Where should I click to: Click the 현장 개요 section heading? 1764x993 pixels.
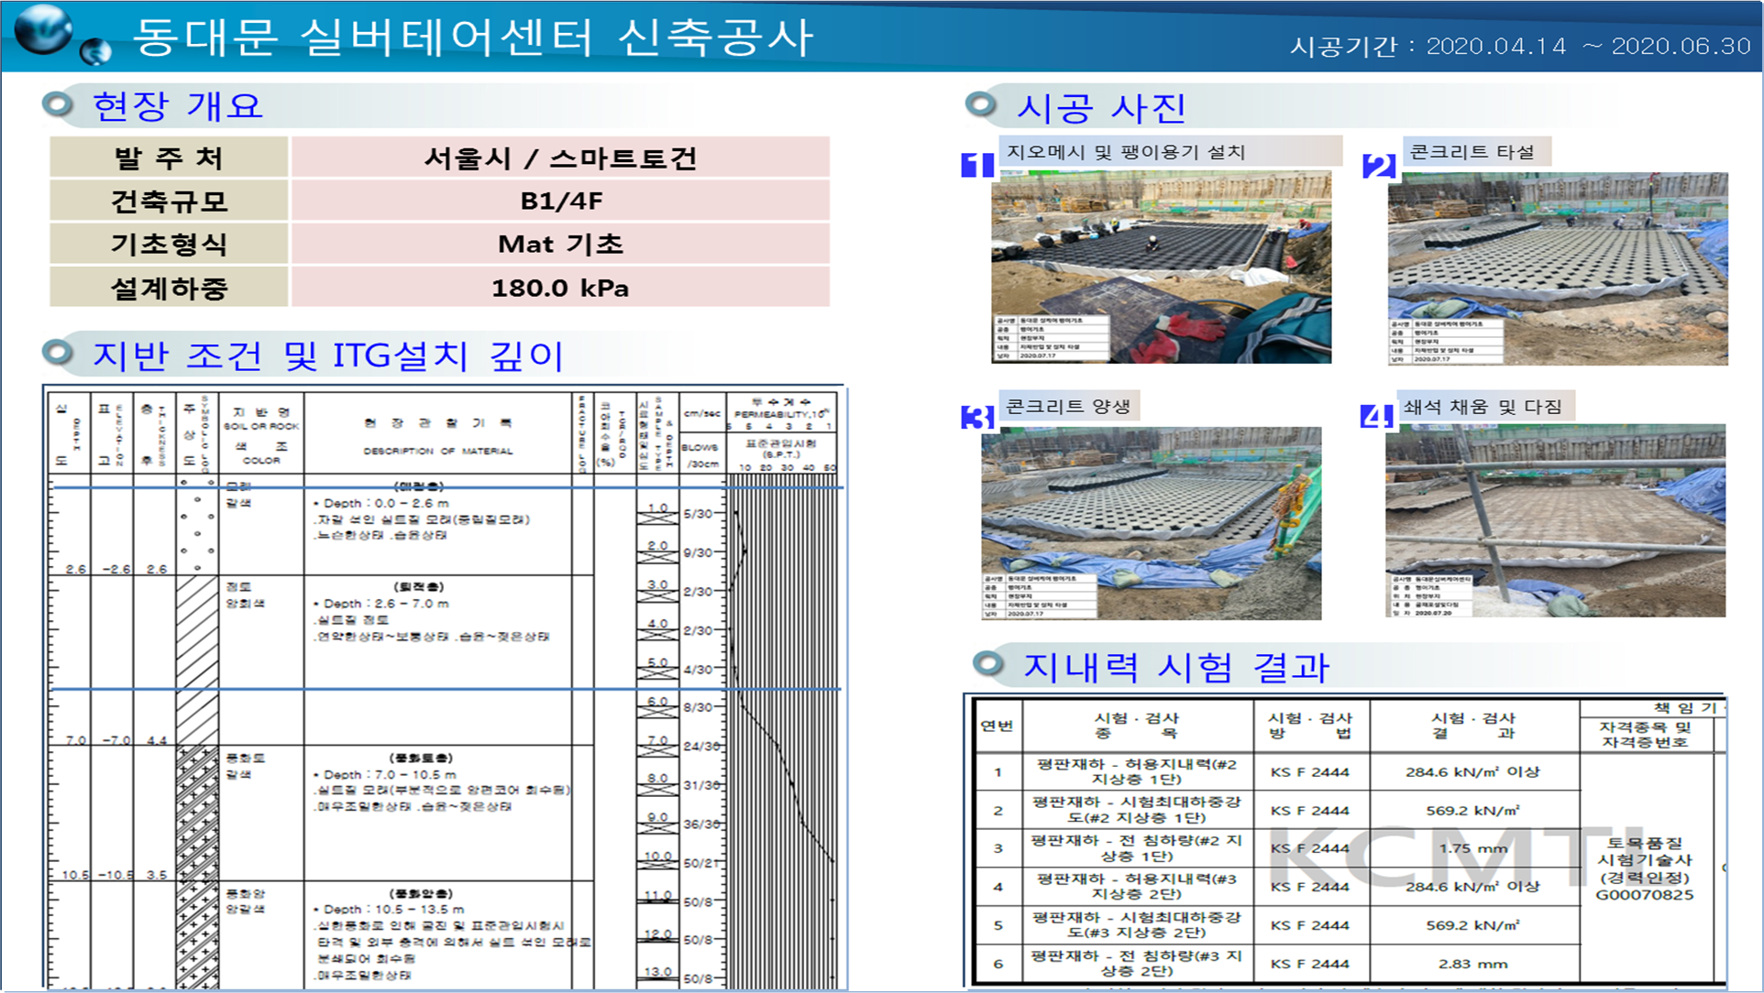(178, 106)
